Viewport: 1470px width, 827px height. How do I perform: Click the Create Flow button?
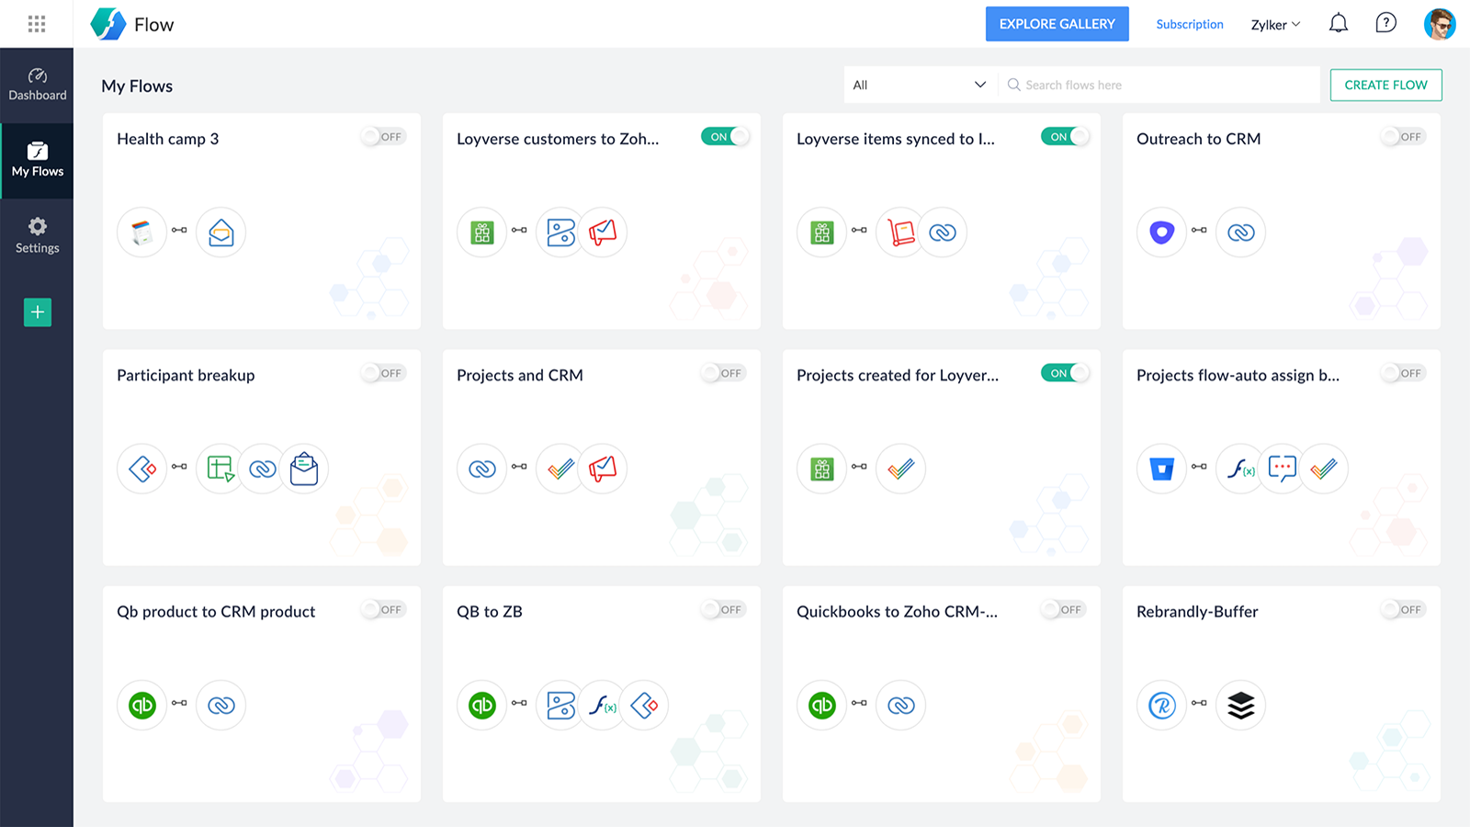point(1385,85)
